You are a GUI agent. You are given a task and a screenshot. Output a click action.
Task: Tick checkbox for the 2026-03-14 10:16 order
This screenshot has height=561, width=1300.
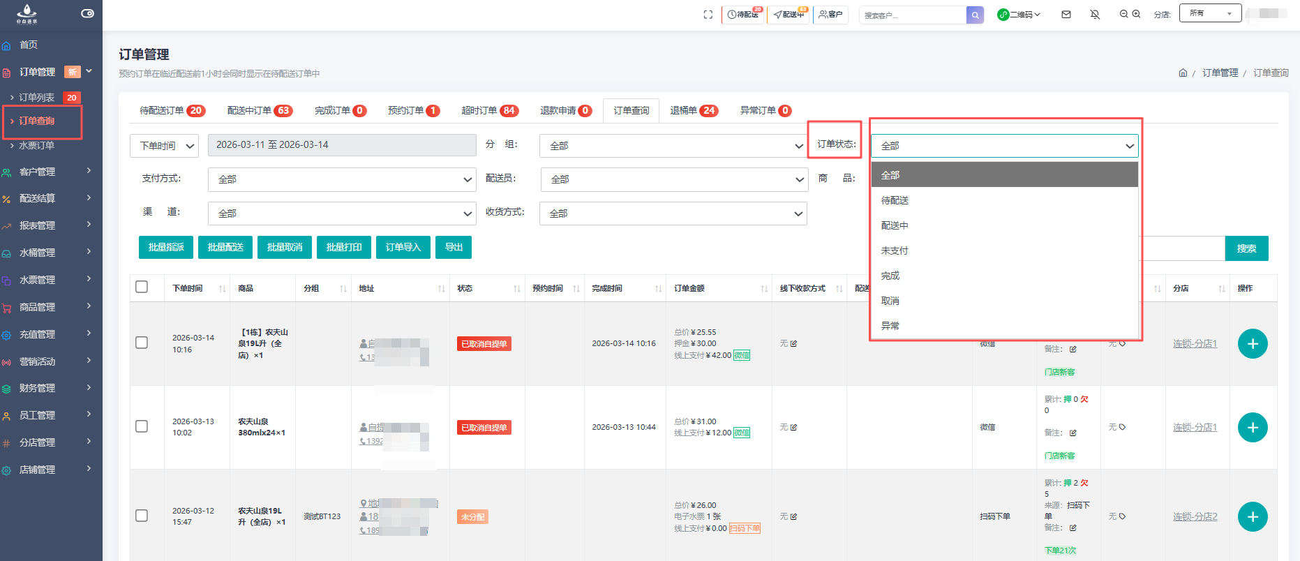[142, 343]
